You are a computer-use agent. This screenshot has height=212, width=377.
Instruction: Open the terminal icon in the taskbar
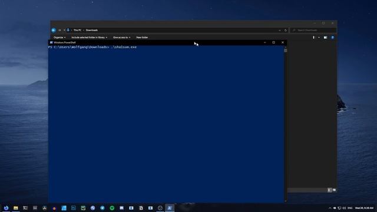coord(25,208)
